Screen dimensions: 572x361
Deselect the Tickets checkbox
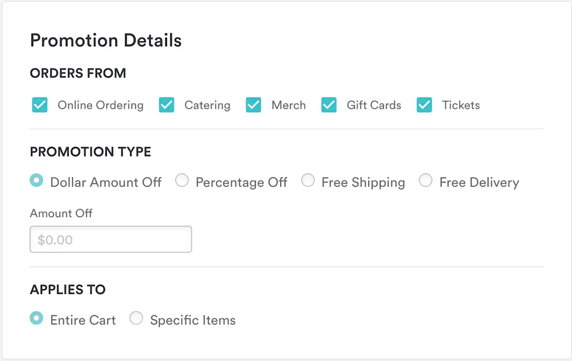[x=424, y=105]
